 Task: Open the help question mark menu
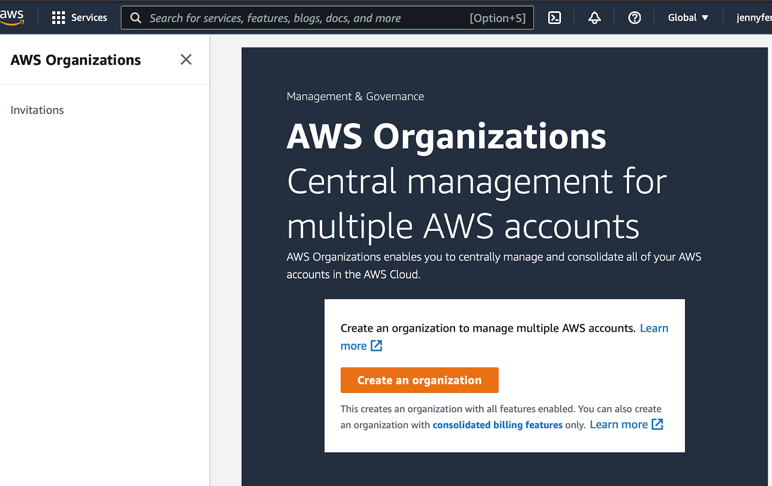(634, 18)
